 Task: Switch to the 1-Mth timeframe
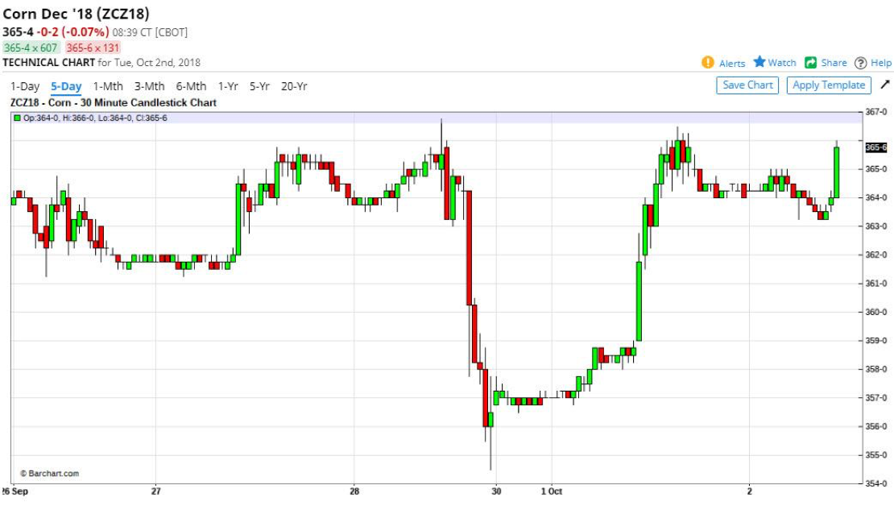pos(108,86)
